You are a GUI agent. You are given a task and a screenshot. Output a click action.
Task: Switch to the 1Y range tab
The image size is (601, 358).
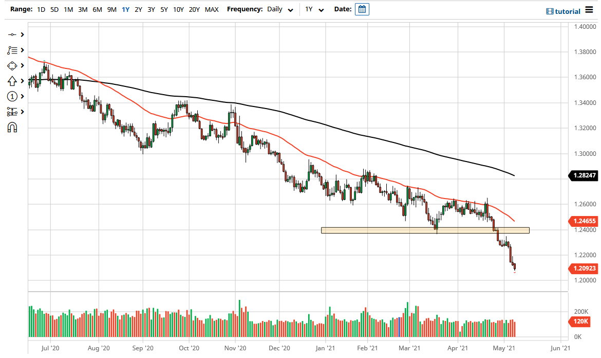pyautogui.click(x=125, y=9)
